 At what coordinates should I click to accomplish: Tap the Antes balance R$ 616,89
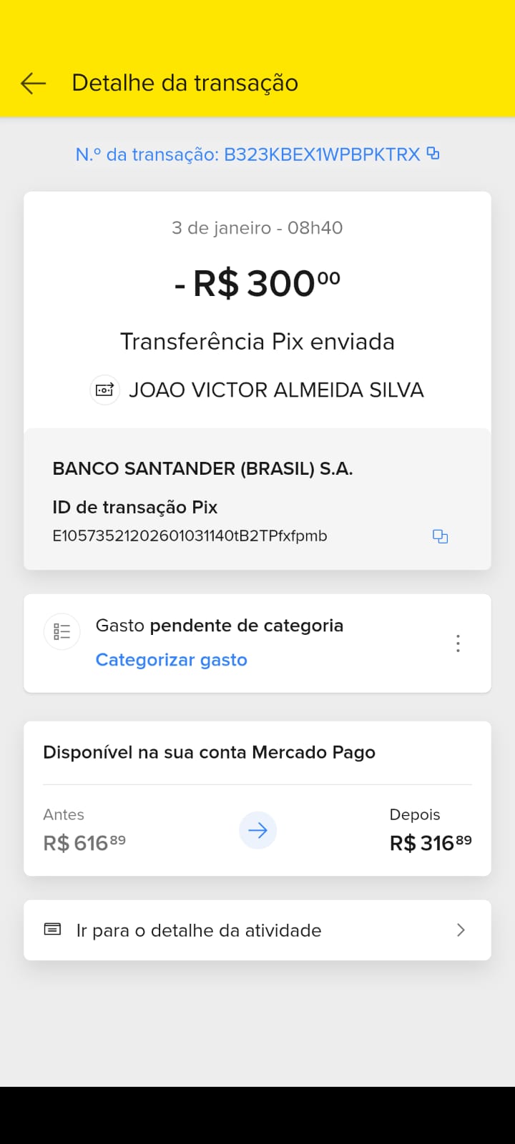(x=84, y=843)
